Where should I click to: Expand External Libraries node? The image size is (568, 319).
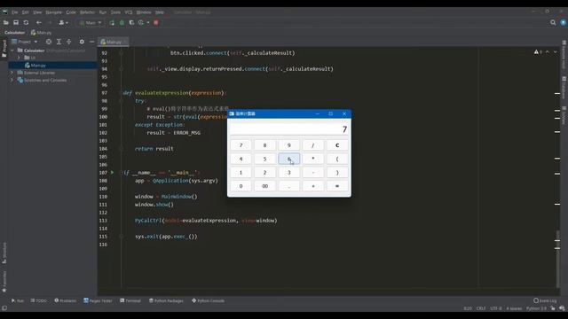(12, 73)
